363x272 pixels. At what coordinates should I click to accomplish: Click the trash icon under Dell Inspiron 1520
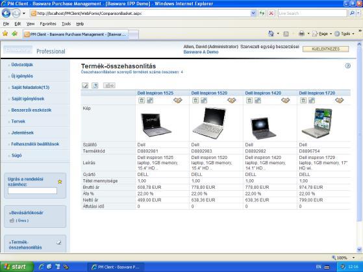(x=195, y=101)
